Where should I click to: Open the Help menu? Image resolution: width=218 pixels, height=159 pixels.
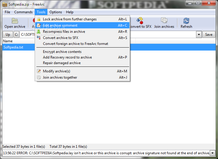[70, 12]
